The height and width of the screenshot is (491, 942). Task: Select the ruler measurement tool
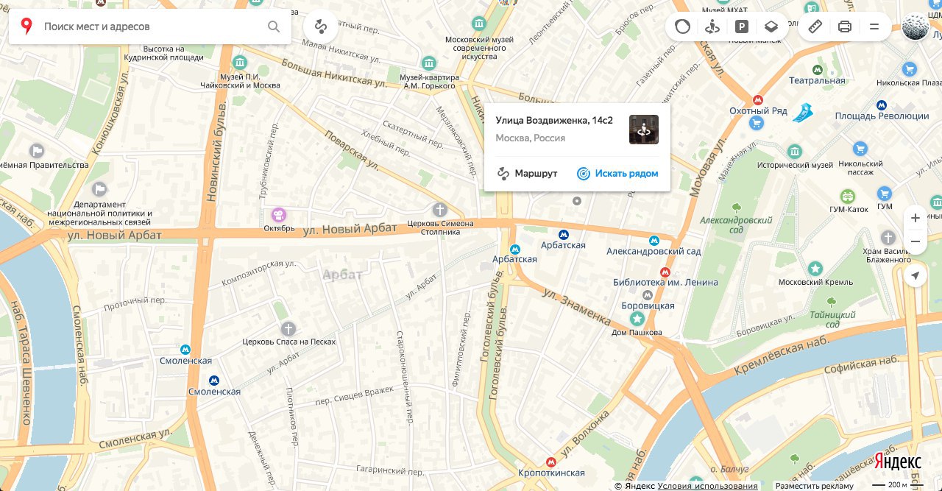click(x=815, y=27)
